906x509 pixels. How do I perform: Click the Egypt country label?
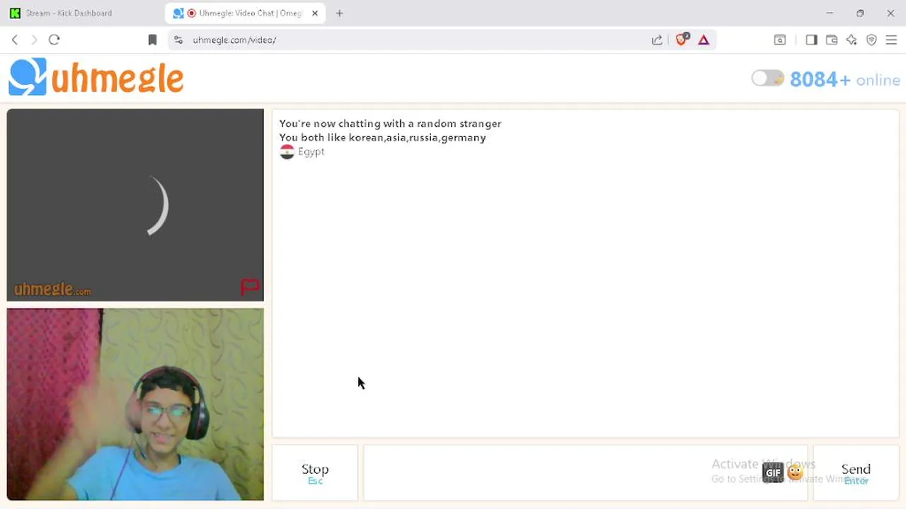[311, 151]
